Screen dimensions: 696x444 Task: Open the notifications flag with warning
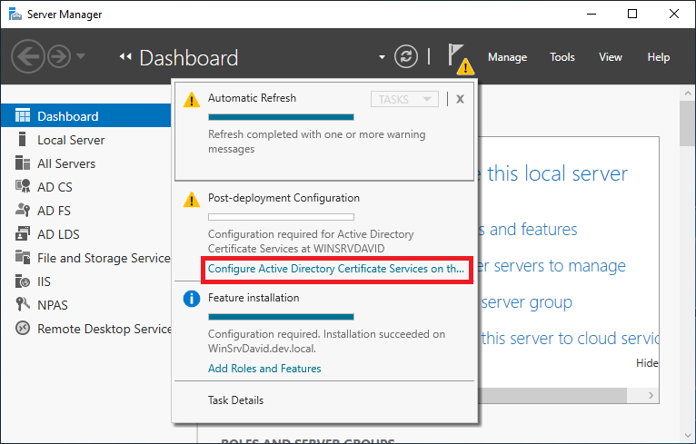pyautogui.click(x=459, y=58)
